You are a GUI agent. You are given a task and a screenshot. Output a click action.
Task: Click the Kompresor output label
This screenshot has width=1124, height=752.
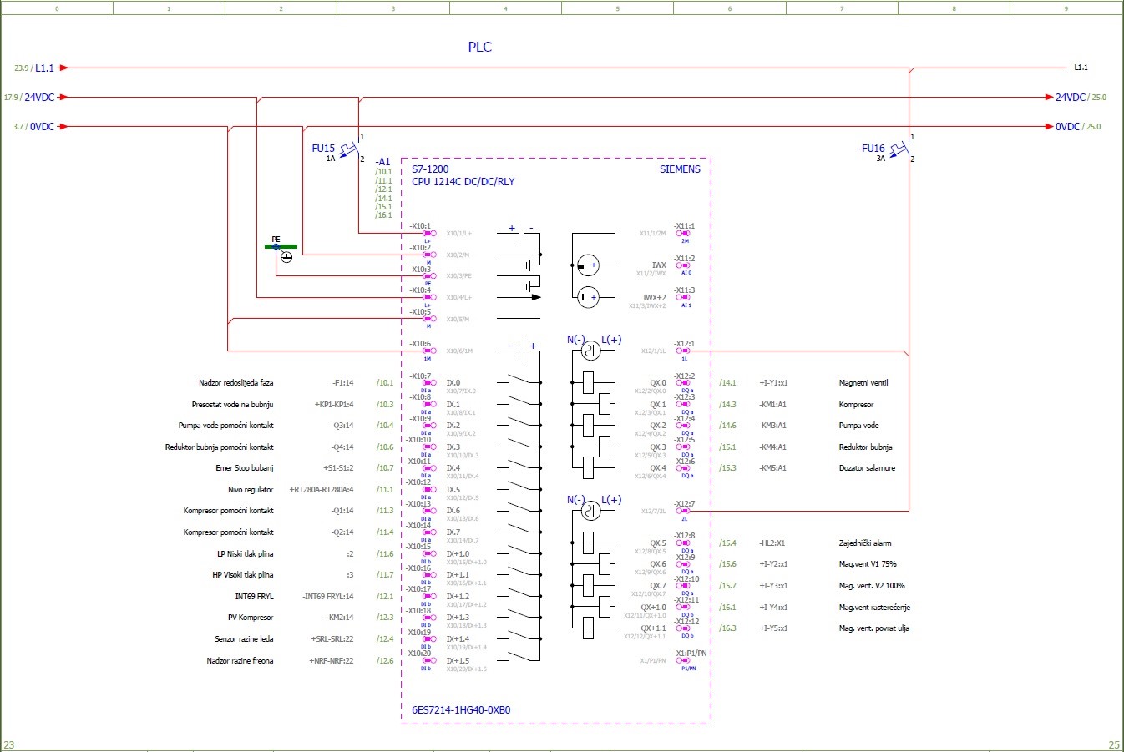click(x=856, y=405)
